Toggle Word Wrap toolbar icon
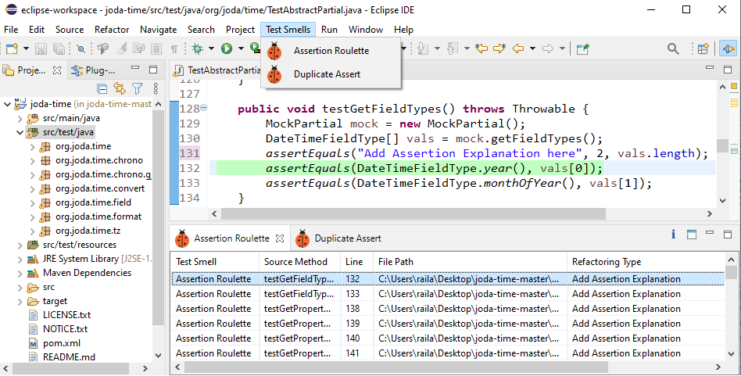Image resolution: width=741 pixels, height=376 pixels. click(x=138, y=48)
